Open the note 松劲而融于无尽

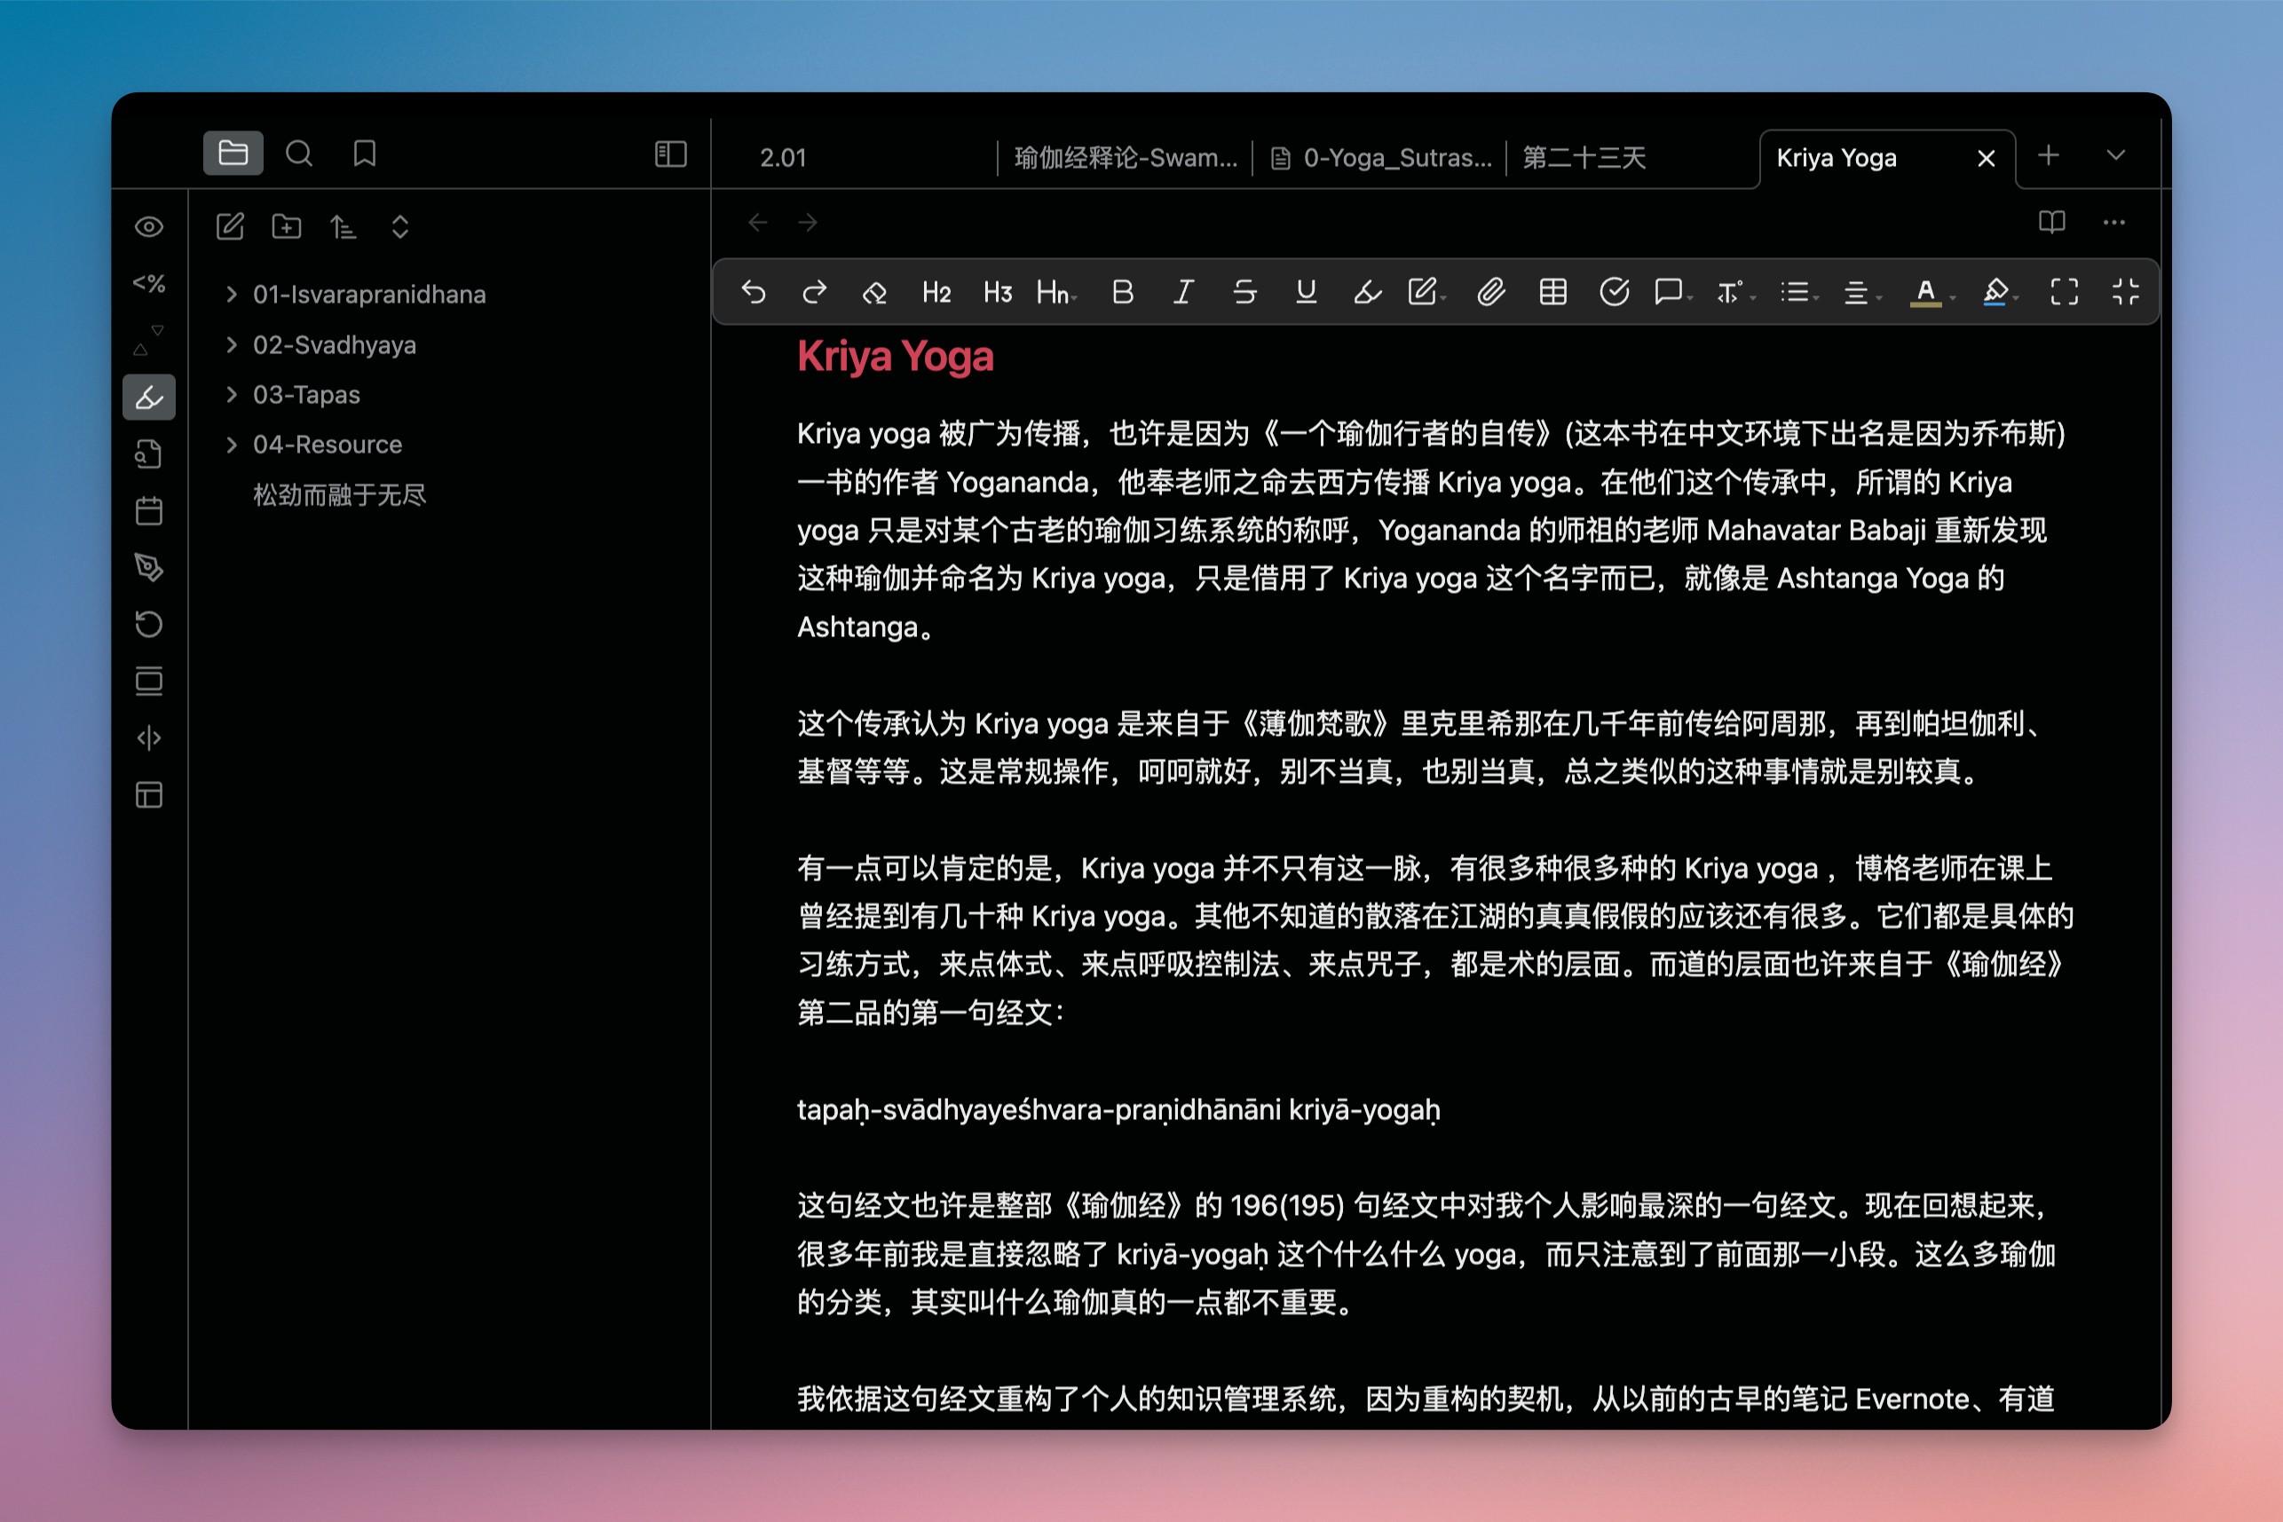tap(339, 494)
